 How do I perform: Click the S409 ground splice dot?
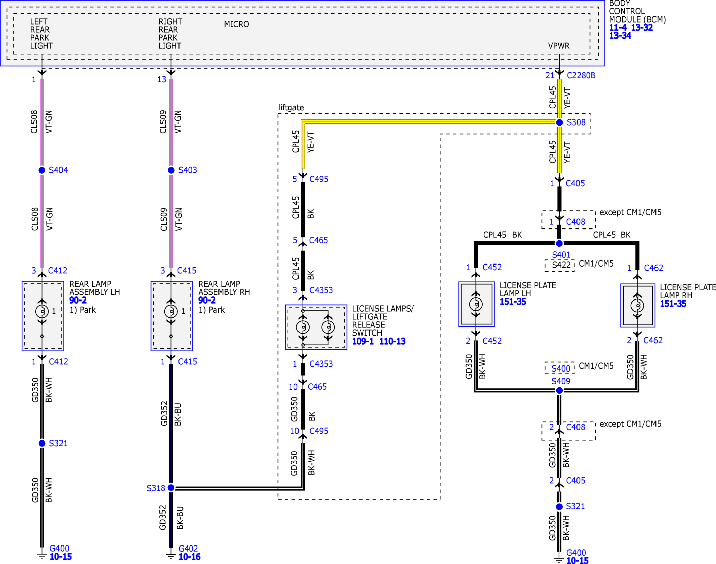tap(559, 390)
